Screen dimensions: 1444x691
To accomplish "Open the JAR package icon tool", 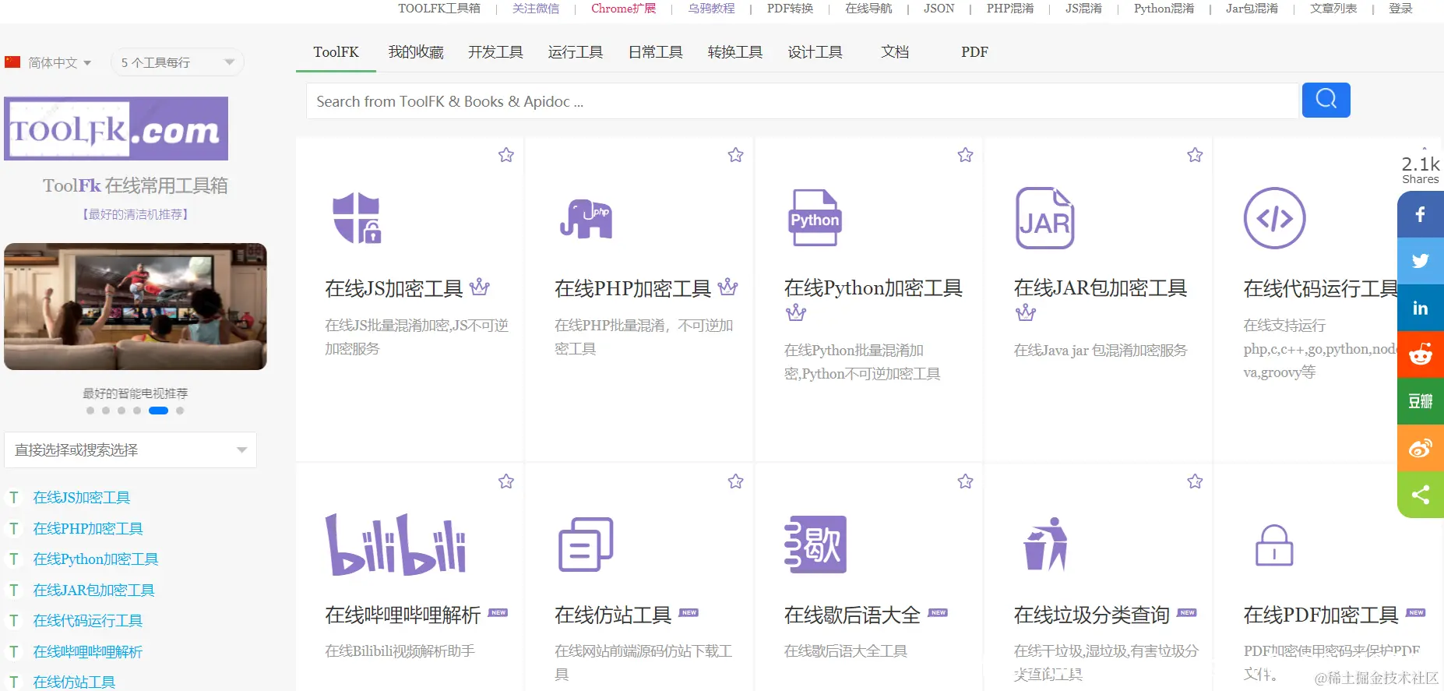I will click(x=1045, y=218).
